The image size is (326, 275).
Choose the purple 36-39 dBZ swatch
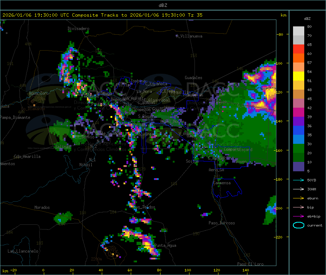(298, 121)
